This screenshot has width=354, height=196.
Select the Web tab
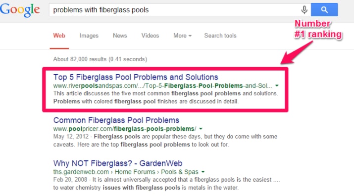tap(59, 36)
